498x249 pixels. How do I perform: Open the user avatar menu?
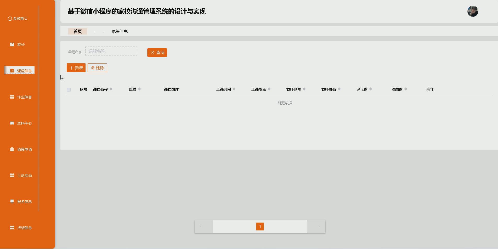coord(473,11)
